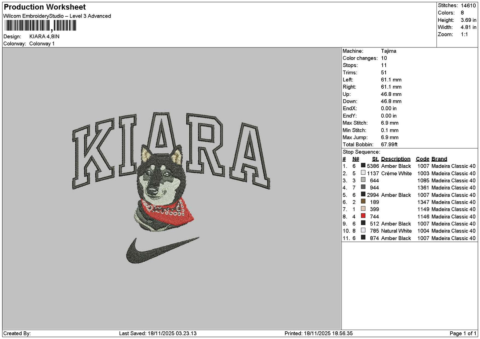Screen dimensions: 480x339
Task: Click the Machine value Tajima
Action: (389, 51)
